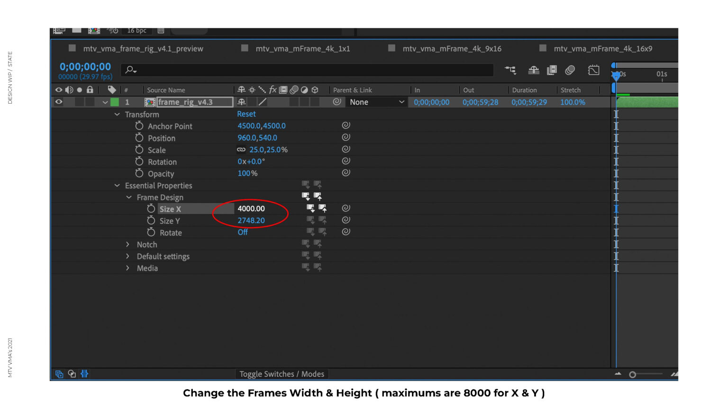The height and width of the screenshot is (409, 728).
Task: Click the green layer label color square
Action: (x=115, y=102)
